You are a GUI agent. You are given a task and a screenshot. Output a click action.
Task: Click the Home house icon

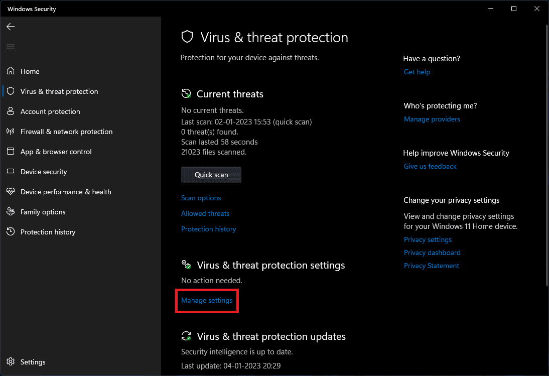(x=11, y=71)
